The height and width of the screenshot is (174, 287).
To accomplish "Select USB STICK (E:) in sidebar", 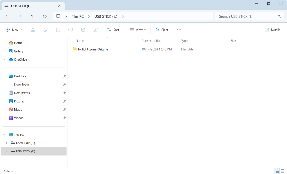I will [x=34, y=151].
